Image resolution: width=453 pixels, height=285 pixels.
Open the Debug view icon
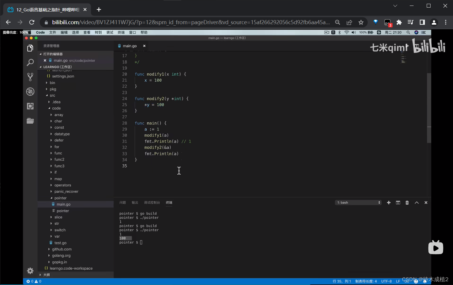pyautogui.click(x=30, y=92)
